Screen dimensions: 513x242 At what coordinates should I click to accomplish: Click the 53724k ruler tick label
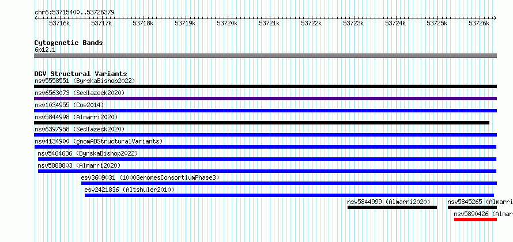(395, 23)
